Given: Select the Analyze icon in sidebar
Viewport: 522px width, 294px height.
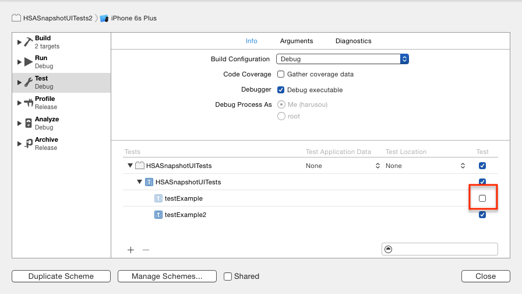Looking at the screenshot, I should 28,123.
